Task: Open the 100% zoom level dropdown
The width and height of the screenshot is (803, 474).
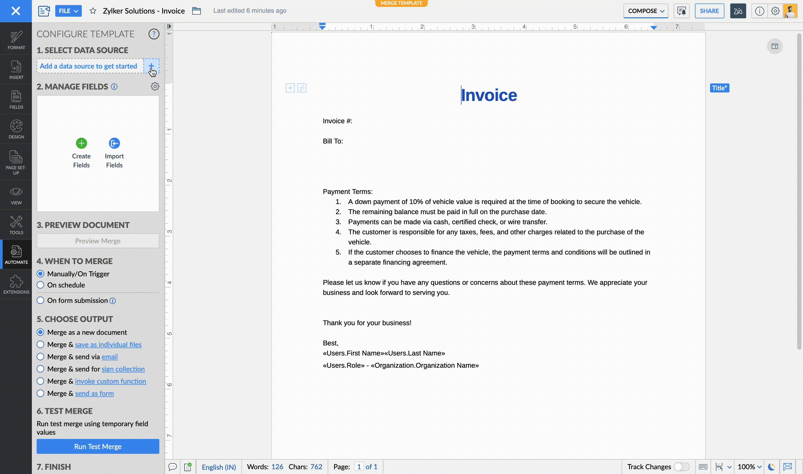Action: [x=749, y=467]
